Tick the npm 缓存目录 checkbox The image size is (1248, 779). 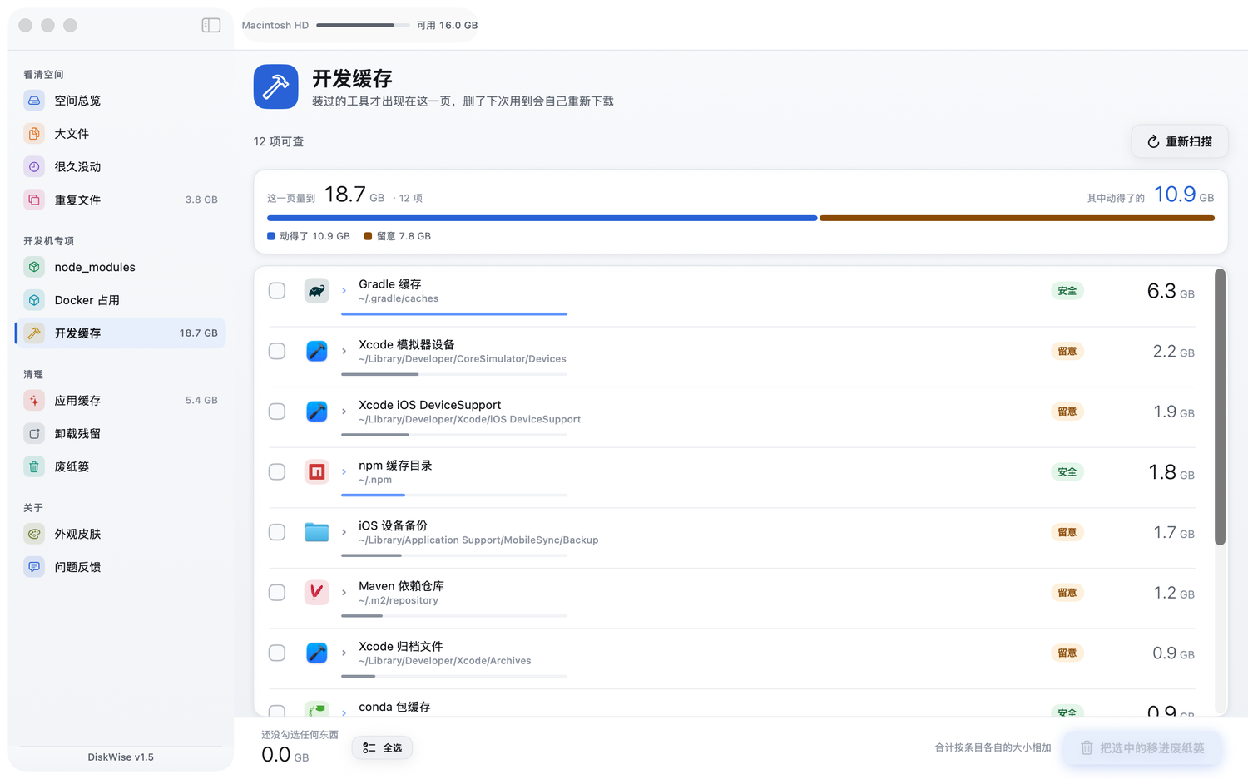pyautogui.click(x=277, y=472)
